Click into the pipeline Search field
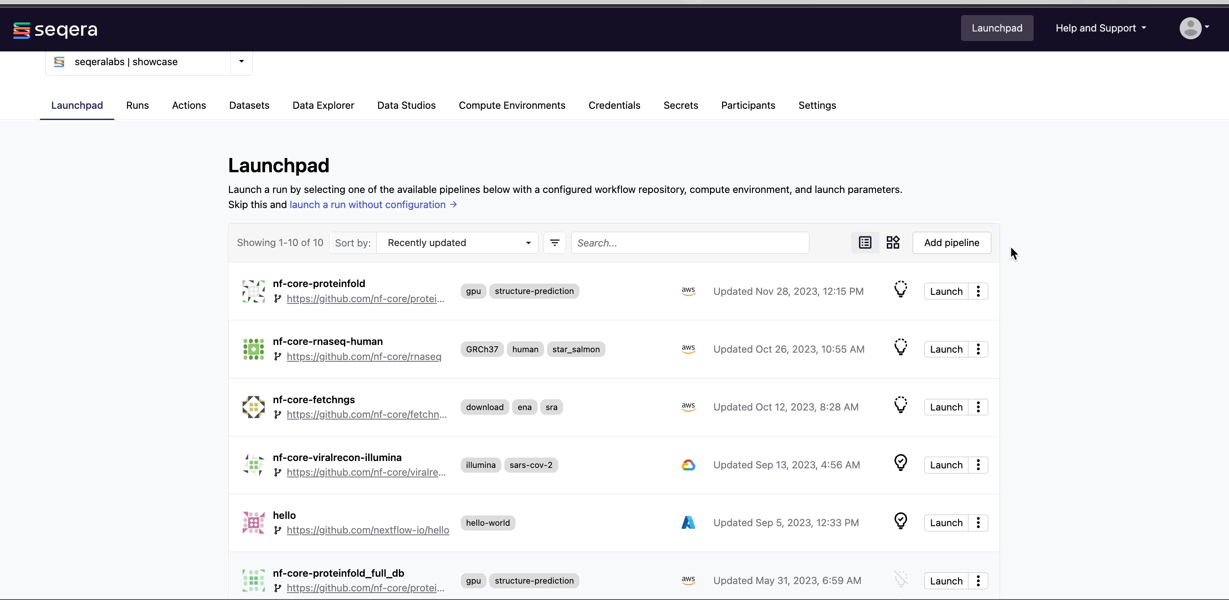 (x=689, y=243)
